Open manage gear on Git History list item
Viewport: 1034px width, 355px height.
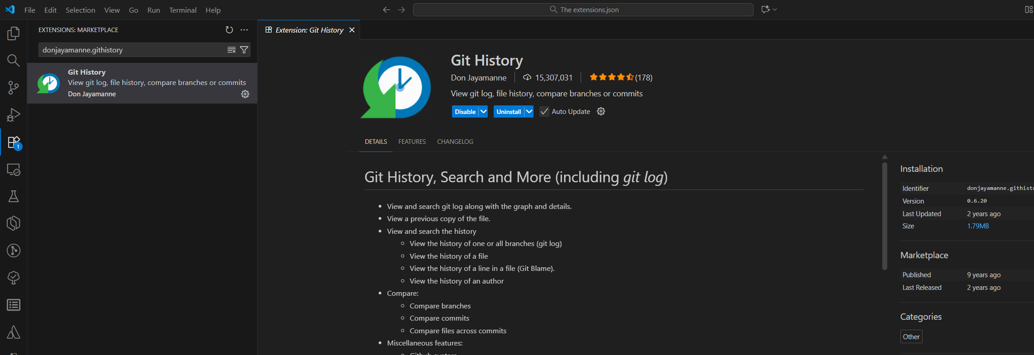pos(245,94)
